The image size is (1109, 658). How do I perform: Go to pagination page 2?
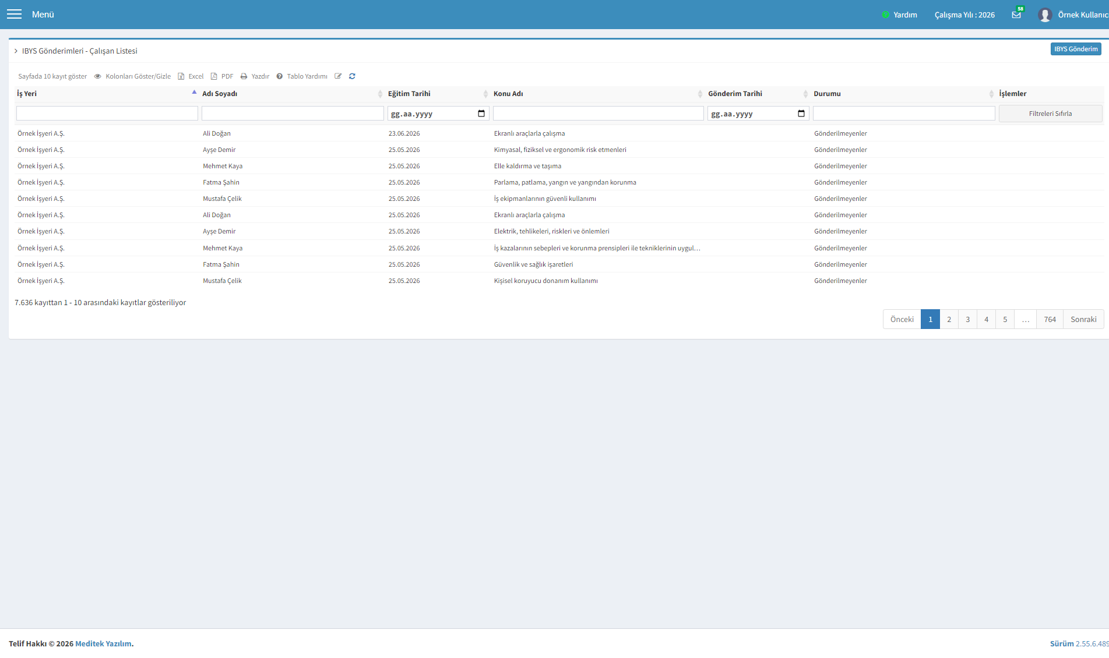[x=949, y=319]
